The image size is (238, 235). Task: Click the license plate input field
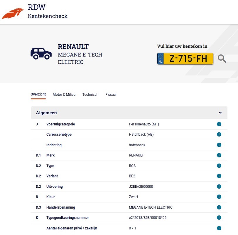pyautogui.click(x=188, y=59)
